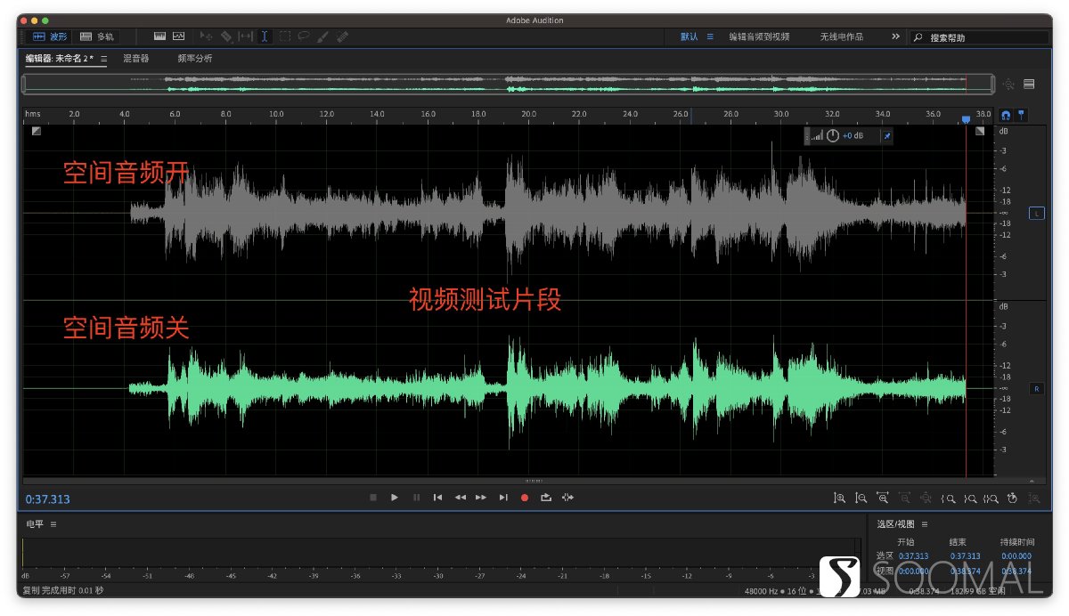1069x616 pixels.
Task: Expand the hidden workspaces chevron
Action: click(x=894, y=36)
